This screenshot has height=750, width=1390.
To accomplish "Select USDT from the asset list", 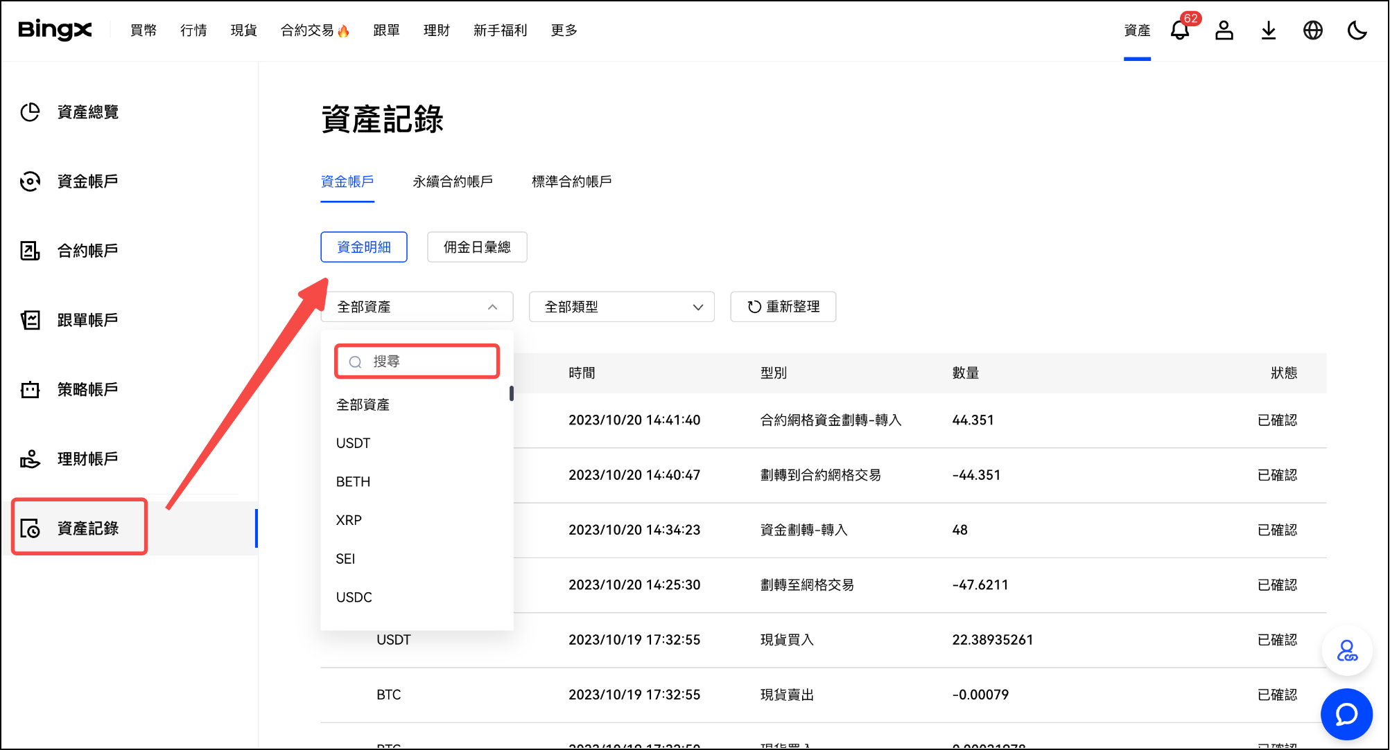I will 354,443.
